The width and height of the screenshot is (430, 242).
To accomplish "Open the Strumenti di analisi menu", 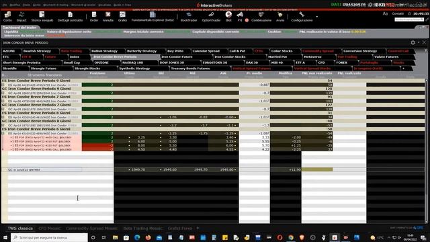I will coord(83,5).
